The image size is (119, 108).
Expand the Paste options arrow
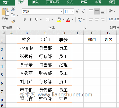coord(5,22)
